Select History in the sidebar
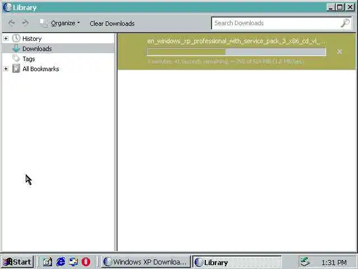 point(32,39)
